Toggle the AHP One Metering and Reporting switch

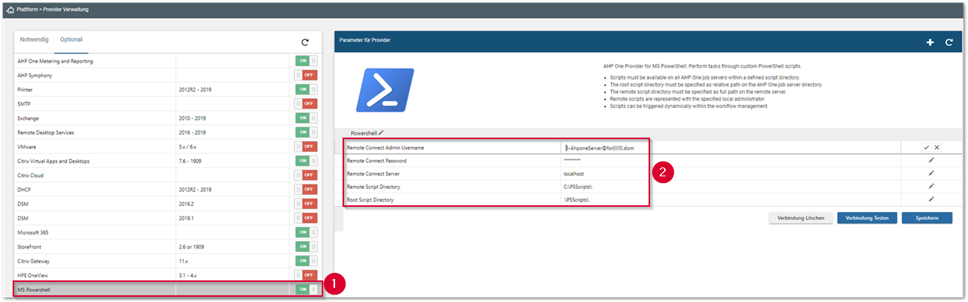(306, 61)
